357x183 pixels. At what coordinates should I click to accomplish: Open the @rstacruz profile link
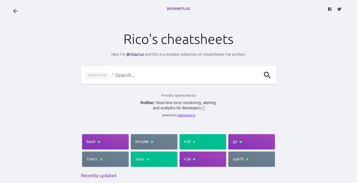click(135, 54)
